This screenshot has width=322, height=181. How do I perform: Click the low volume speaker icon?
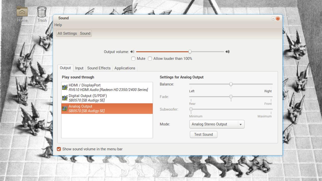point(132,52)
